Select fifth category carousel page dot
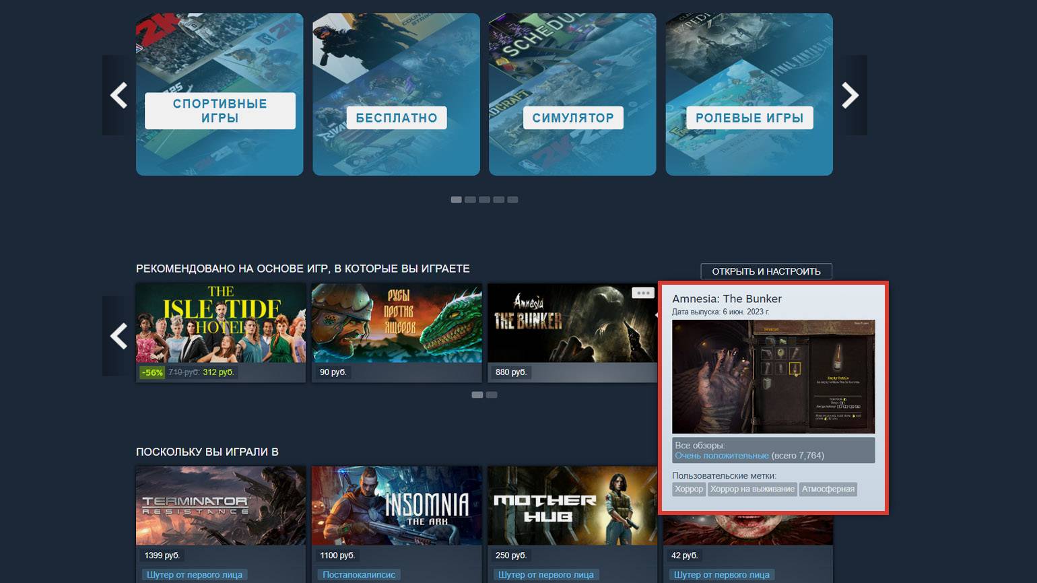The height and width of the screenshot is (583, 1037). pyautogui.click(x=512, y=200)
